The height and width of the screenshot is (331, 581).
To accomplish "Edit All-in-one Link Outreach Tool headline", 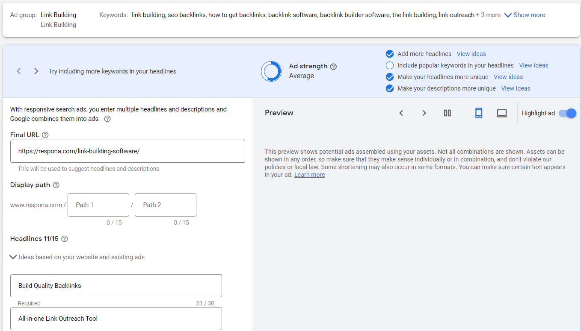I will [116, 319].
